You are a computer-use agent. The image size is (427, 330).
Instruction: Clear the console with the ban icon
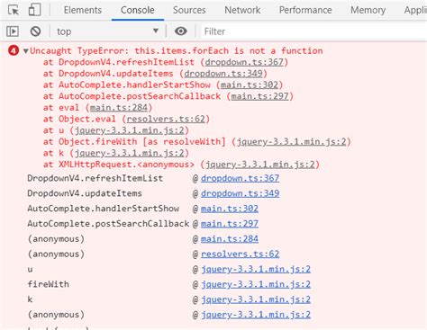pyautogui.click(x=35, y=31)
